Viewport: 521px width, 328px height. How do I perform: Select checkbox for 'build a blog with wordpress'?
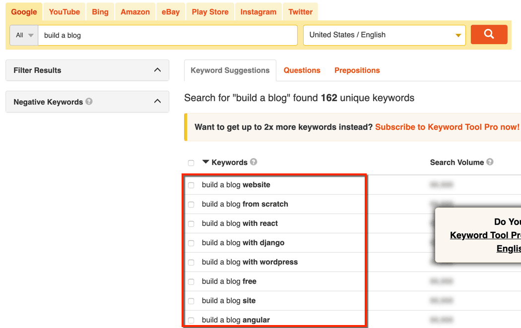[191, 263]
